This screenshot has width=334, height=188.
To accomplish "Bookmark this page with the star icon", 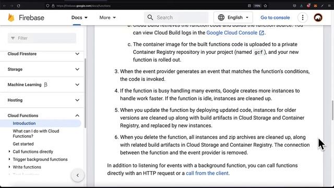I will point(266,6).
